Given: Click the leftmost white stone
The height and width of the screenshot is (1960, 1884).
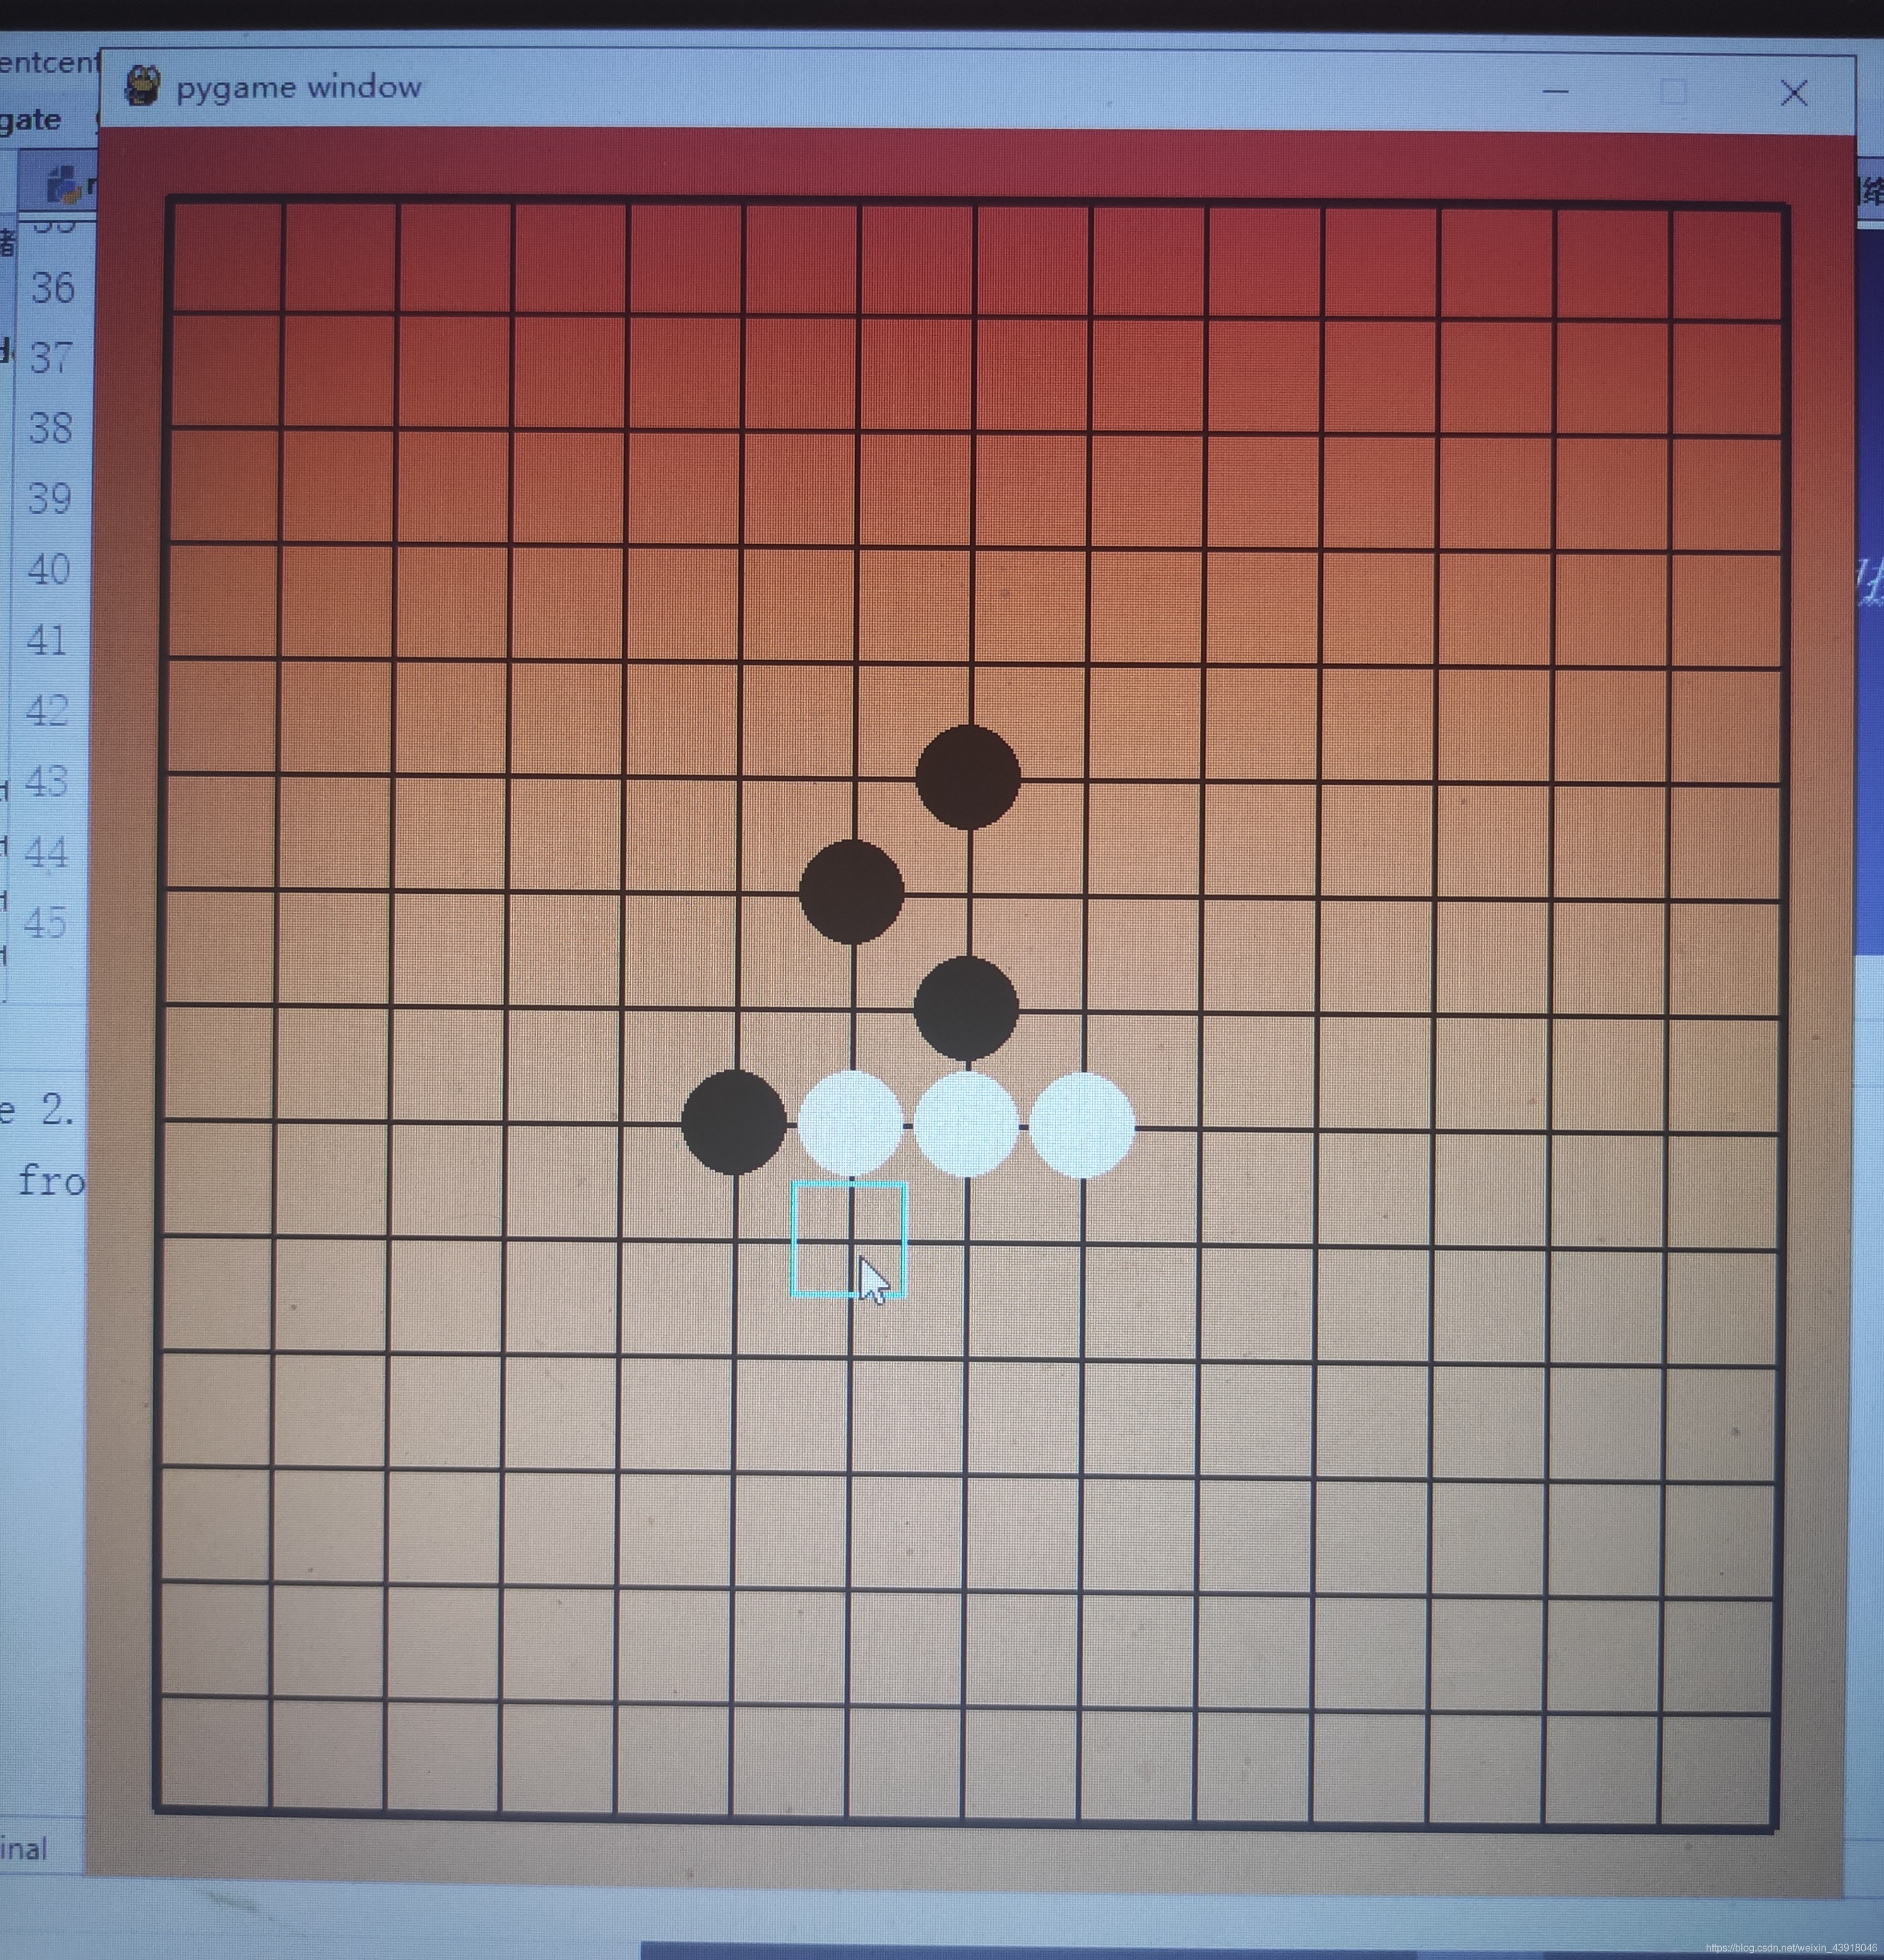Looking at the screenshot, I should click(850, 1123).
